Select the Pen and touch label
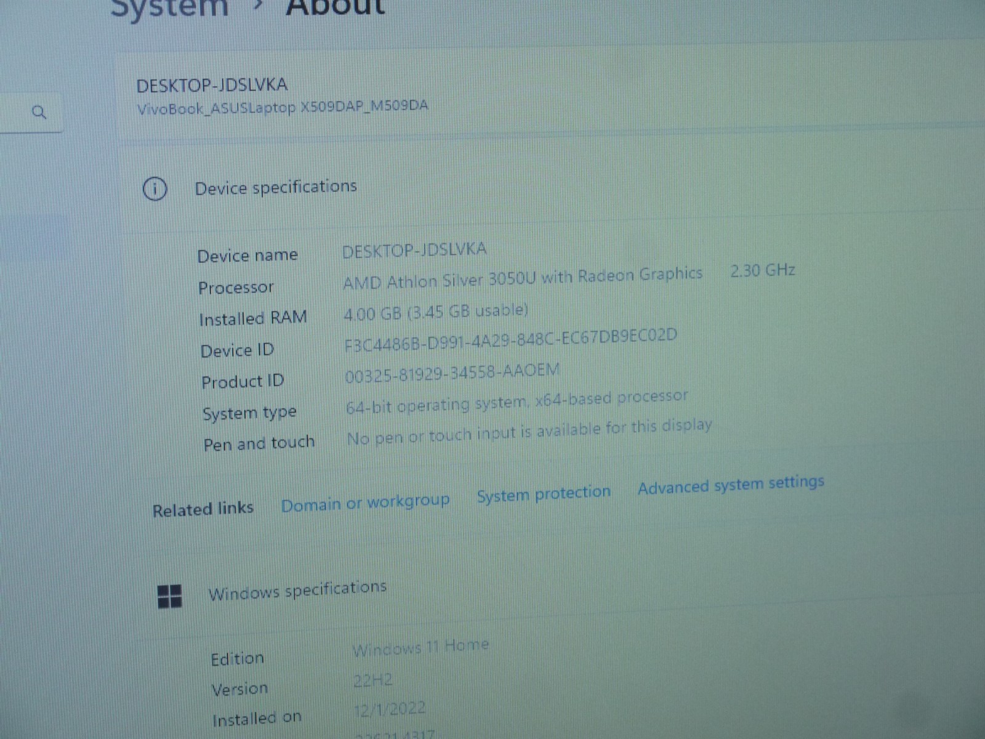Screen dimensions: 985x739 (259, 443)
